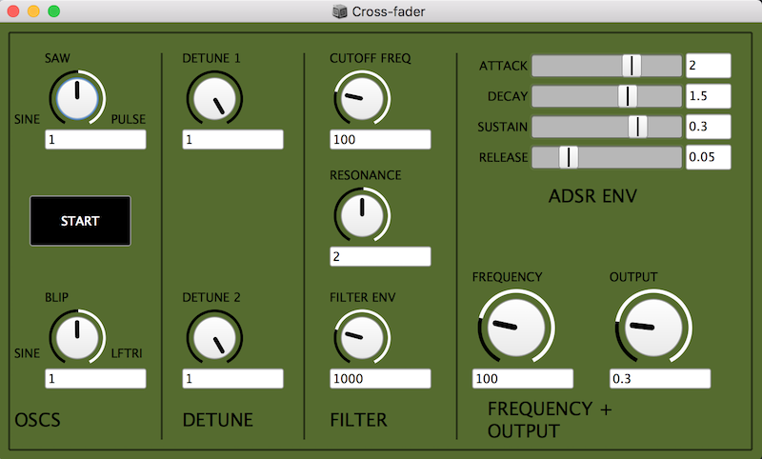Viewport: 762px width, 459px height.
Task: Click the ATTACK value field showing 2
Action: click(708, 66)
